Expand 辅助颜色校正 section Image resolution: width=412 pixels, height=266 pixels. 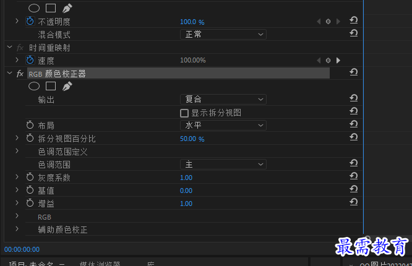pyautogui.click(x=17, y=229)
